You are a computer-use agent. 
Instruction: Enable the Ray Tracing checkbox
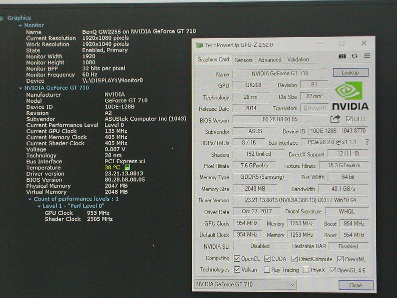[267, 270]
